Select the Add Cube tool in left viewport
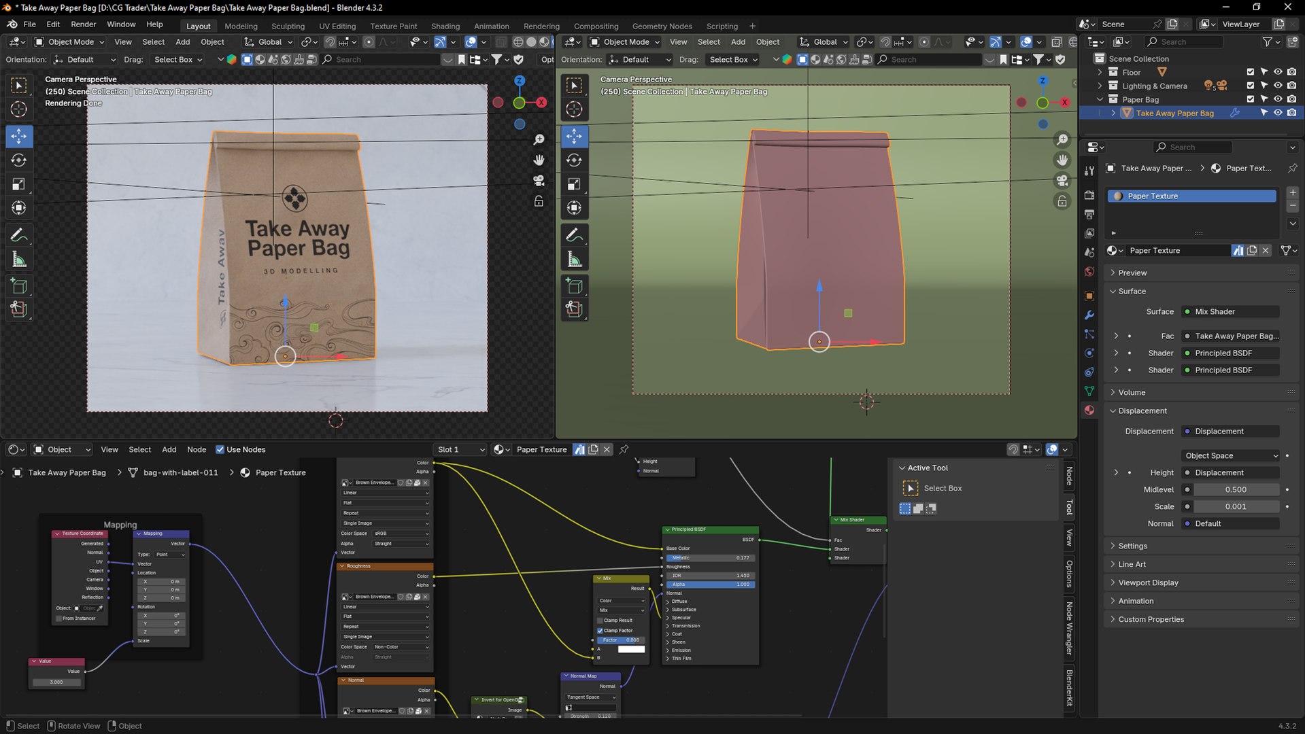Image resolution: width=1305 pixels, height=734 pixels. coord(19,286)
